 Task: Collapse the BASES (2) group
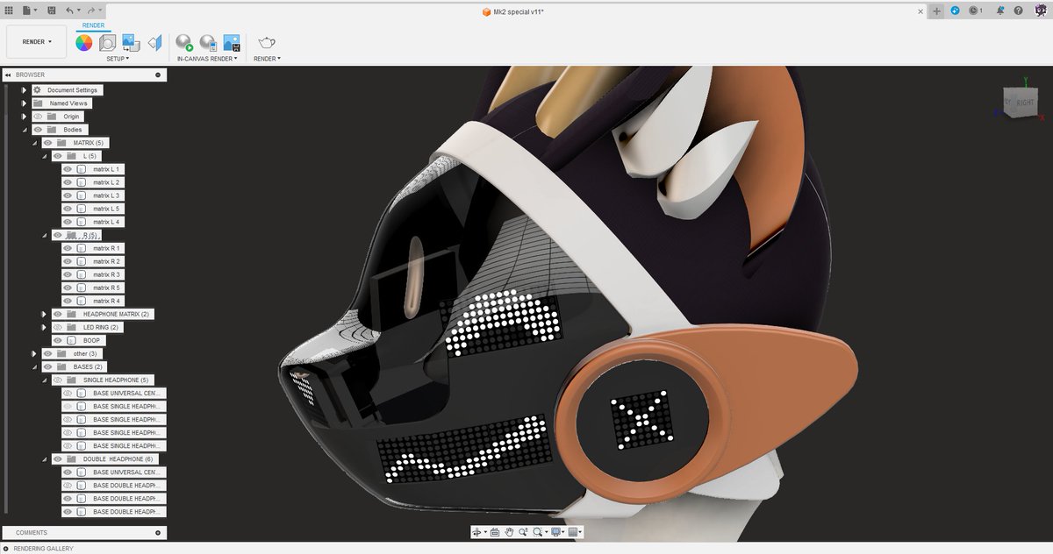coord(35,366)
